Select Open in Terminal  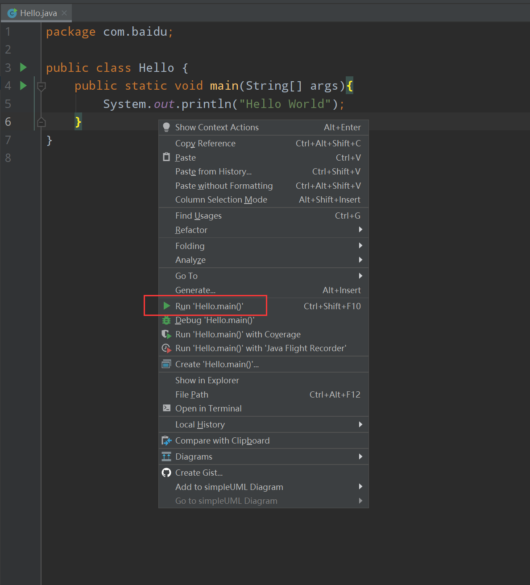263,408
